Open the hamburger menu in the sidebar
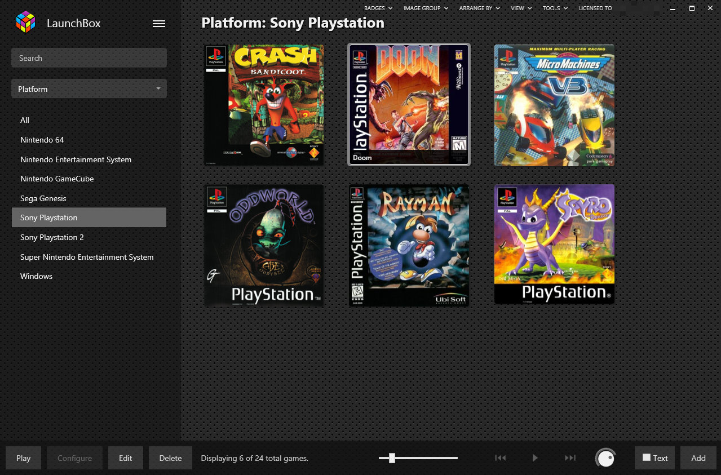The height and width of the screenshot is (475, 721). [x=159, y=24]
